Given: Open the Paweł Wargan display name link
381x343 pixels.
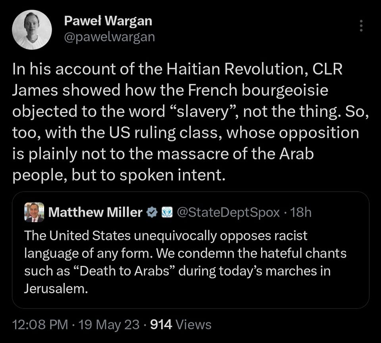Looking at the screenshot, I should point(108,21).
